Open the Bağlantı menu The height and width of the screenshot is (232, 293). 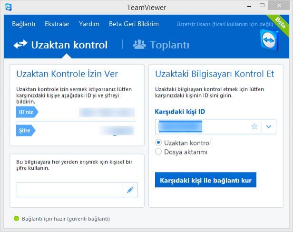click(24, 24)
